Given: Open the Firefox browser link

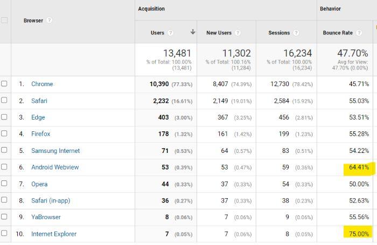Looking at the screenshot, I should coord(40,134).
